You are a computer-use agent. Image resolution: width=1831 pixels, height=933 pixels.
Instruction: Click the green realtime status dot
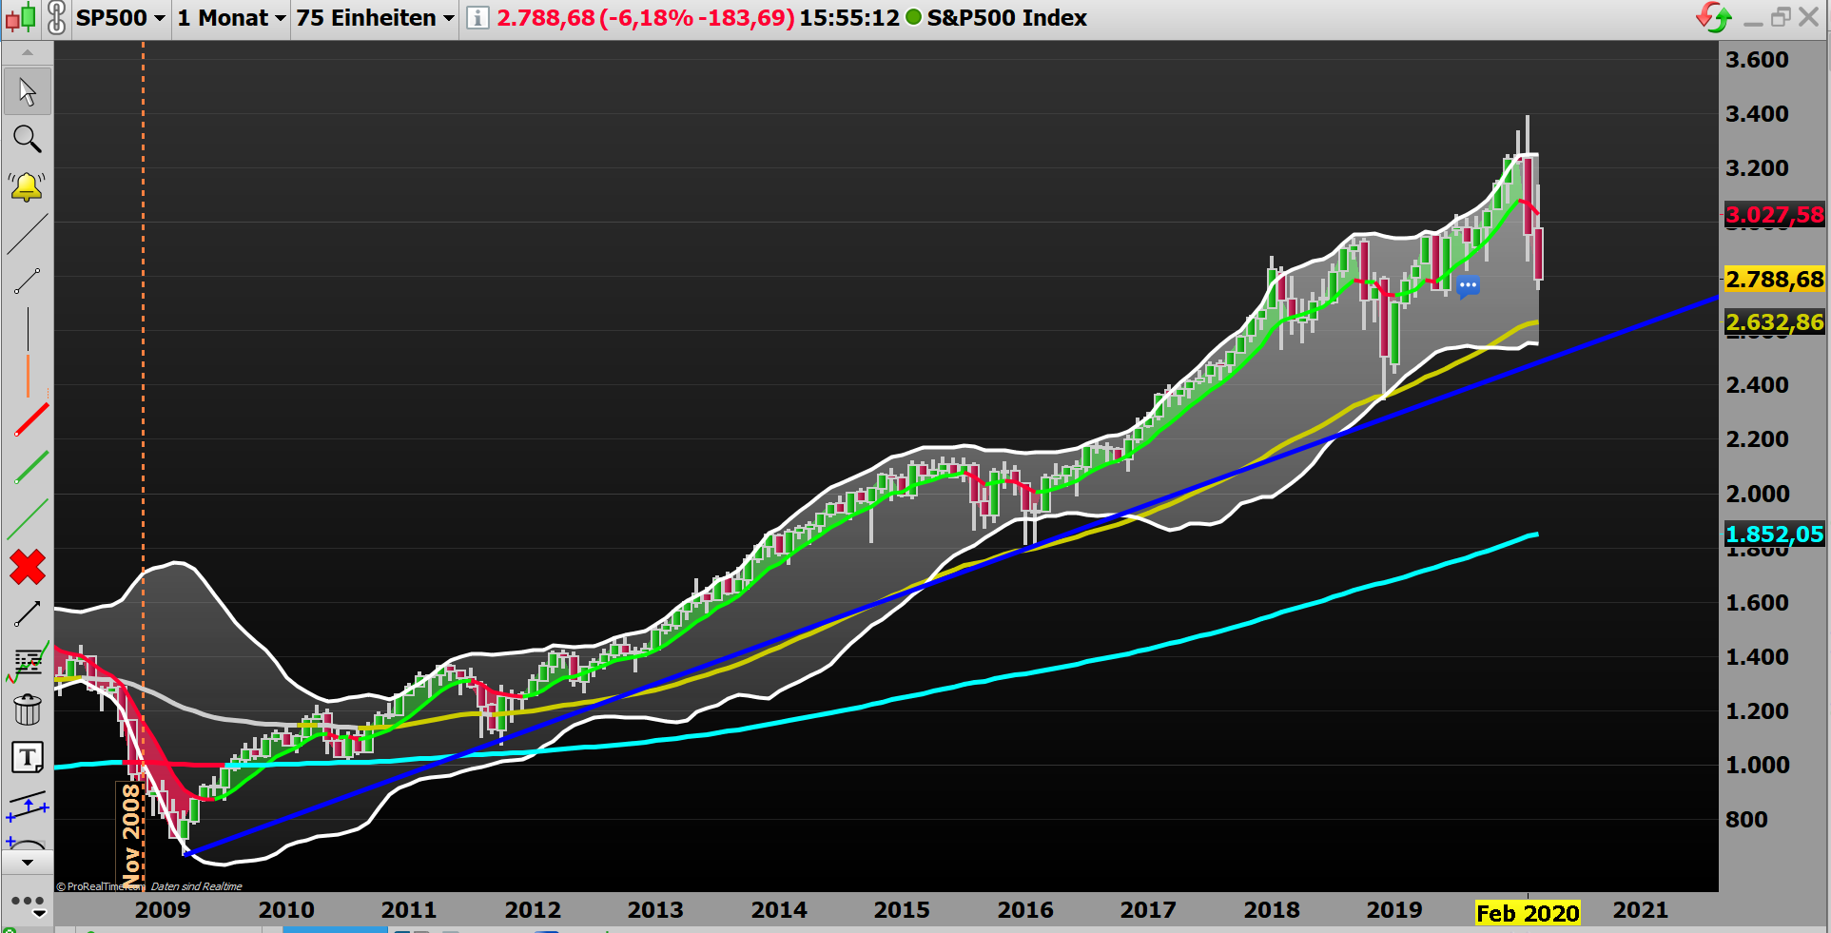click(913, 17)
